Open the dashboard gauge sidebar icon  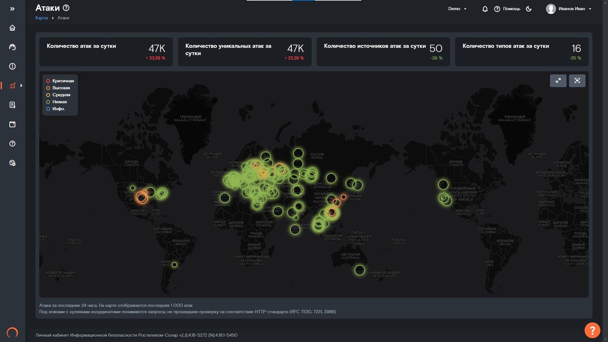point(12,47)
